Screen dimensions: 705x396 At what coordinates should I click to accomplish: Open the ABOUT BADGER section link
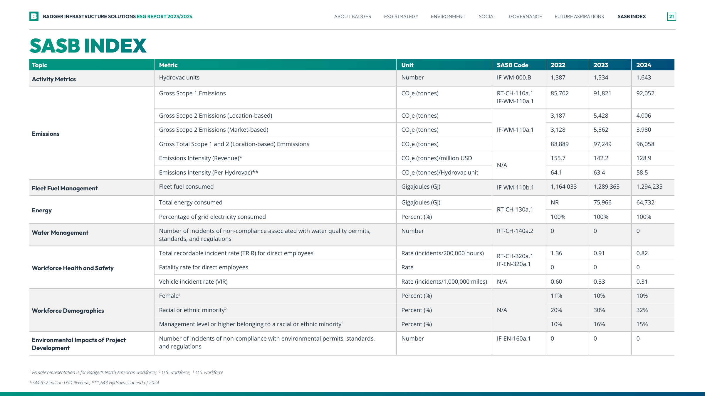pyautogui.click(x=352, y=16)
